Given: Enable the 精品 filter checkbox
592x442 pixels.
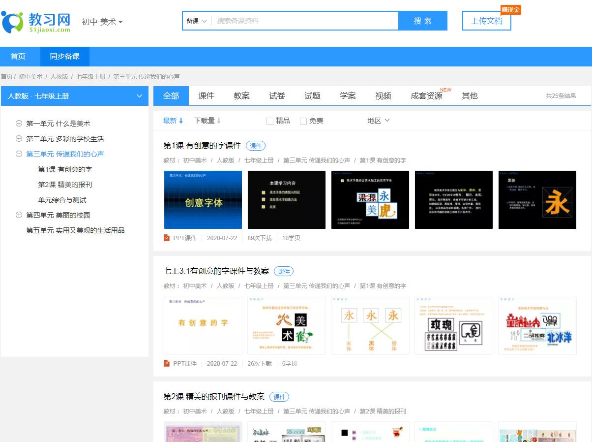Looking at the screenshot, I should 269,121.
